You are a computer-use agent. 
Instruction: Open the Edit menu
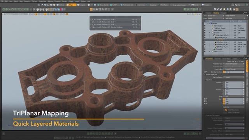[6, 1]
